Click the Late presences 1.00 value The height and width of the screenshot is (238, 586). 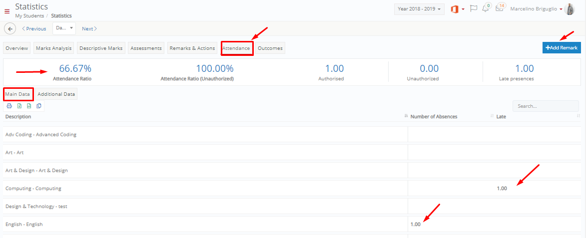(525, 68)
